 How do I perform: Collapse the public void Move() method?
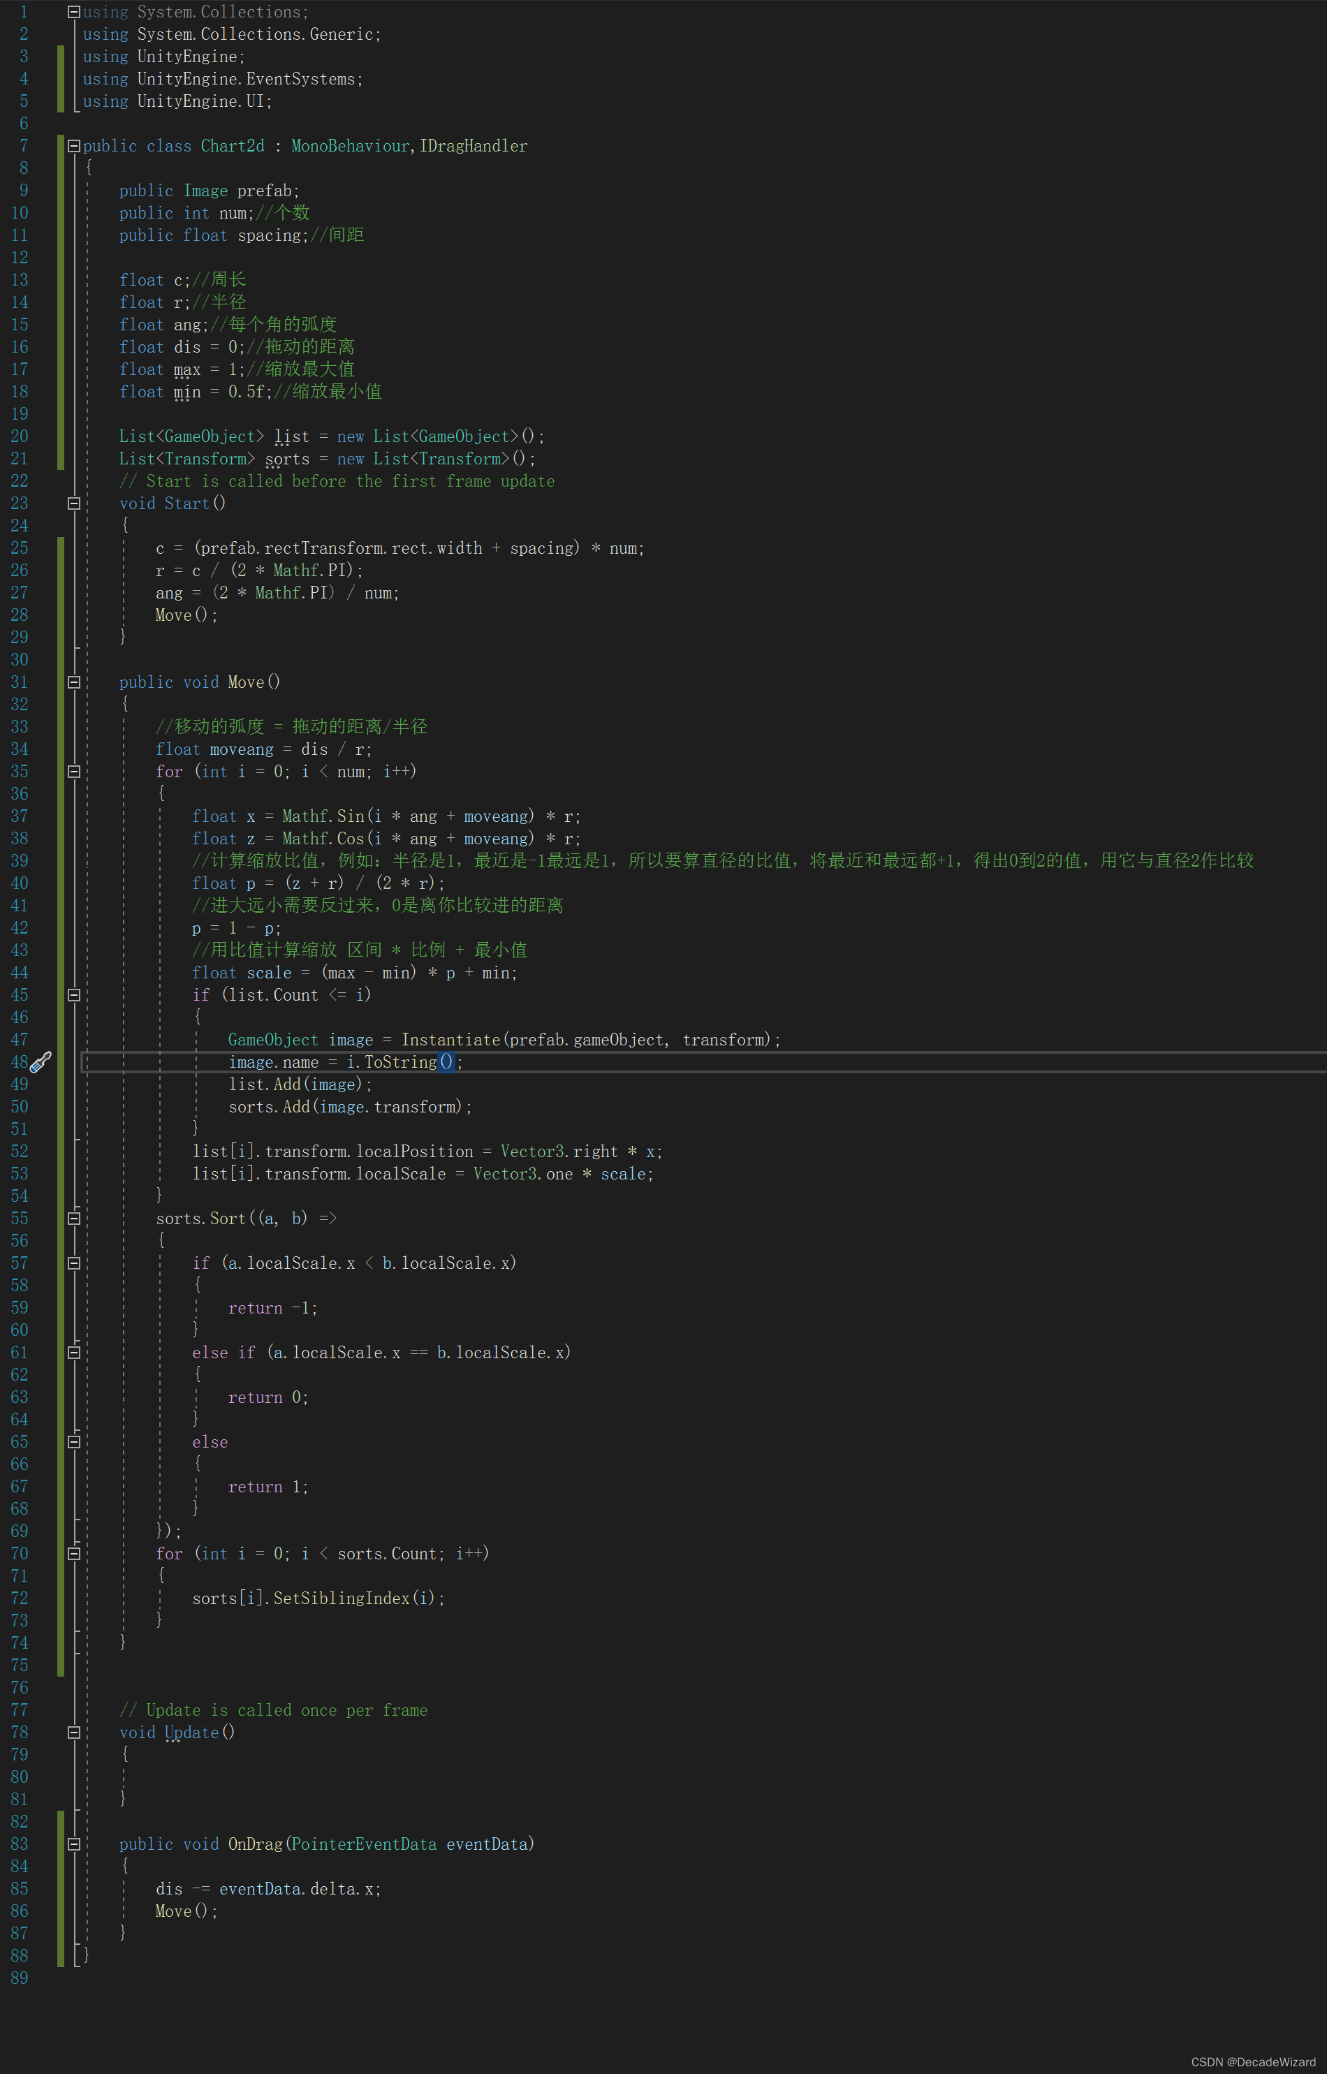click(74, 682)
